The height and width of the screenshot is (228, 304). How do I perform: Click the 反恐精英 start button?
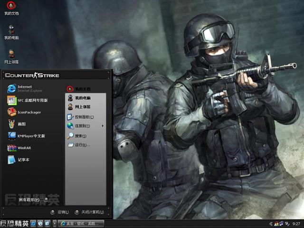click(14, 223)
